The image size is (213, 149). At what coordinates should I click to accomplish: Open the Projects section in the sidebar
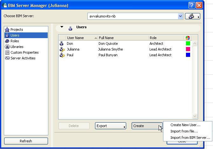point(26,30)
